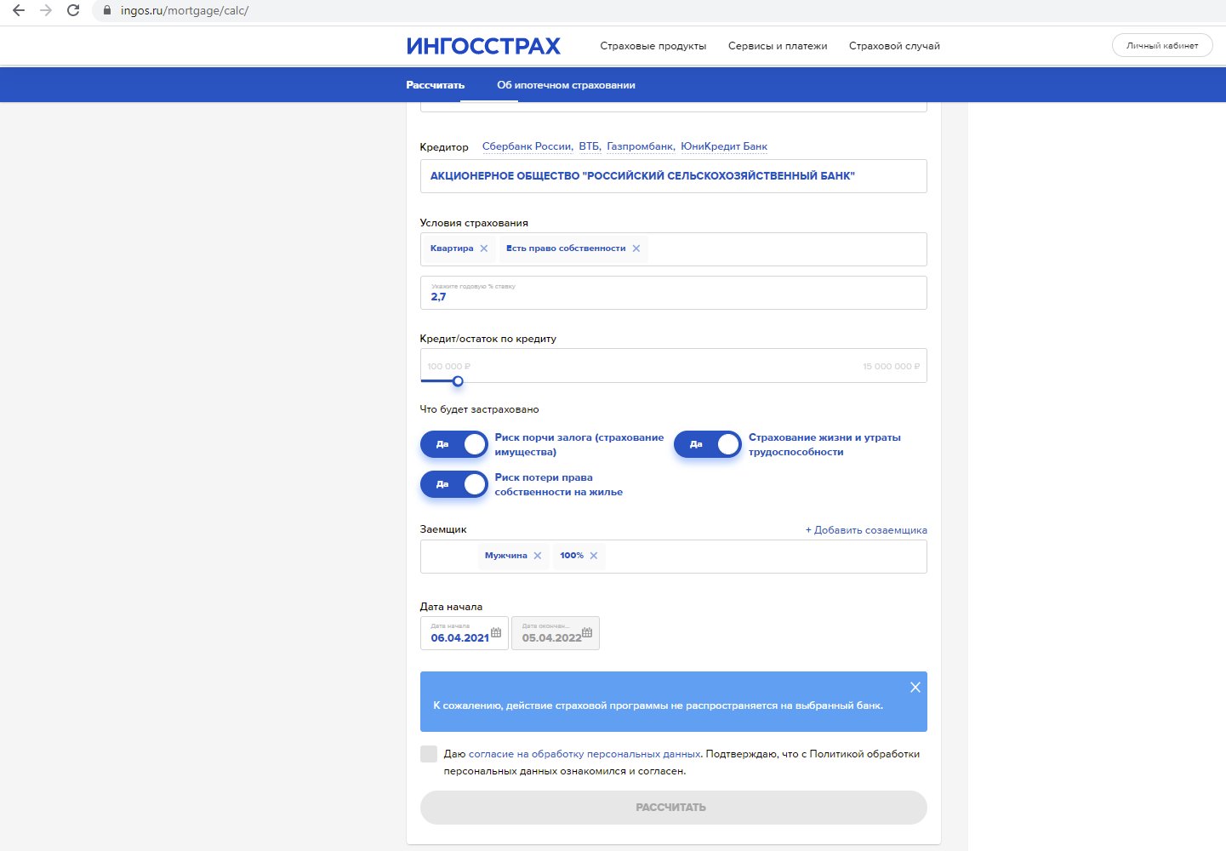1226x851 pixels.
Task: Choose the Газпромбанк creditor link
Action: [641, 146]
